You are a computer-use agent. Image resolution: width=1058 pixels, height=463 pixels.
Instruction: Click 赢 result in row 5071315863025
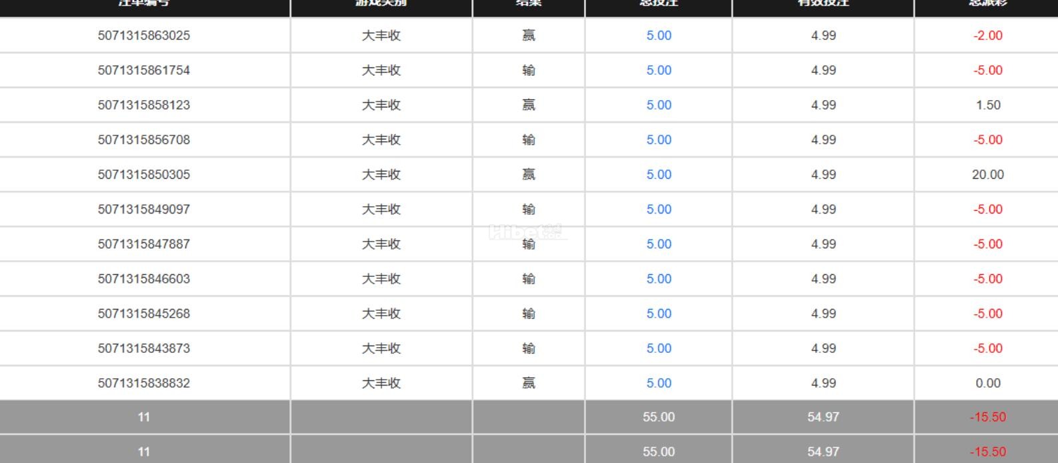click(529, 35)
